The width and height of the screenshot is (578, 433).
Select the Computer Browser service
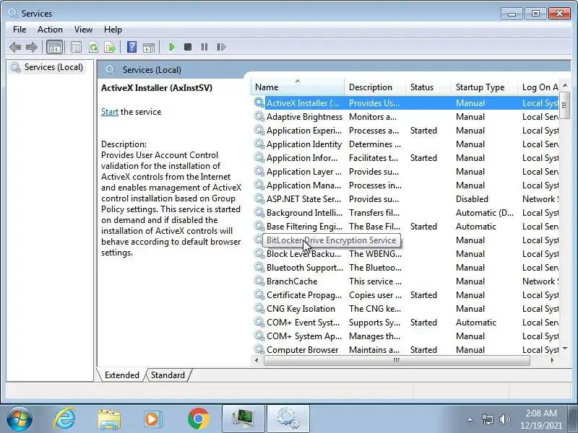click(x=405, y=350)
